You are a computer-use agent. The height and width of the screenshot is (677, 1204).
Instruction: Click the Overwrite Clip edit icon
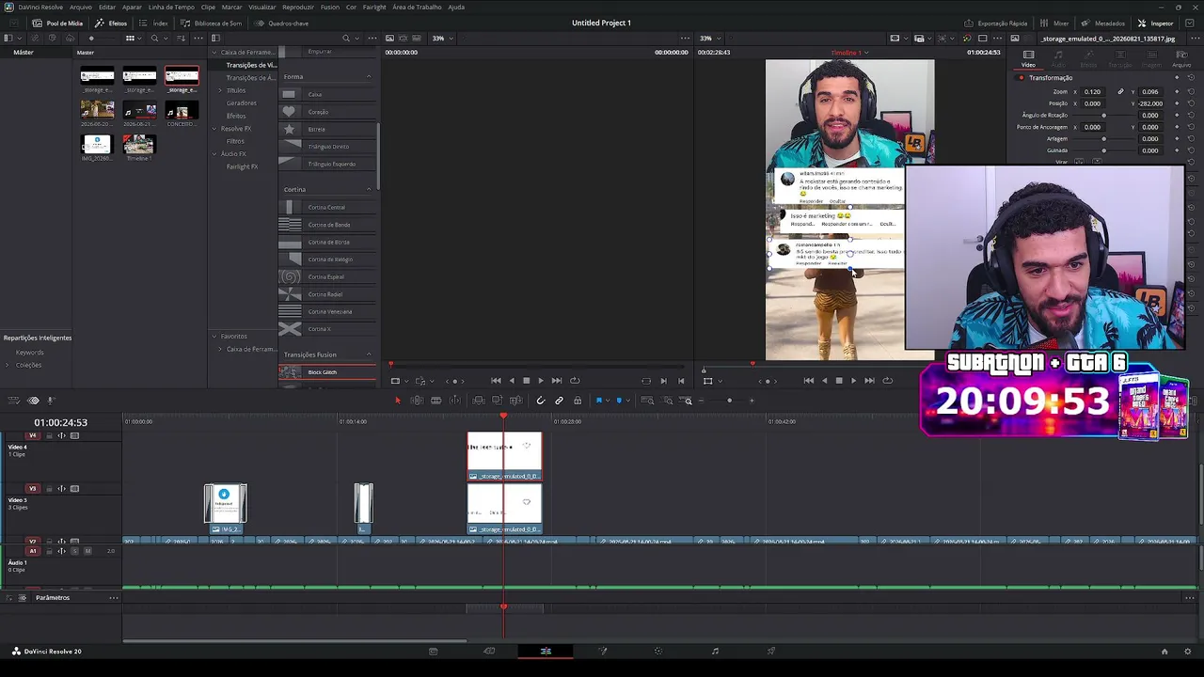(x=497, y=401)
